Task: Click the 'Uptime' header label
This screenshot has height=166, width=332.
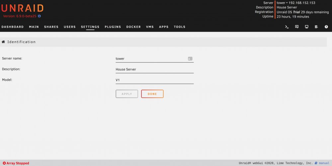Action: click(x=268, y=16)
